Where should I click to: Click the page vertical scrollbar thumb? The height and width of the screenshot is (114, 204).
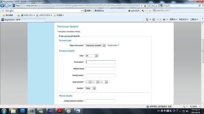click(202, 51)
